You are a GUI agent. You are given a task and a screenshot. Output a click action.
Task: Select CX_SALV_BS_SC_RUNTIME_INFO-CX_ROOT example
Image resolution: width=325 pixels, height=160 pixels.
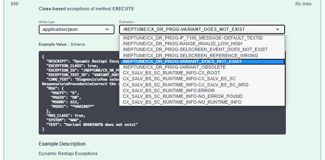pos(202,73)
